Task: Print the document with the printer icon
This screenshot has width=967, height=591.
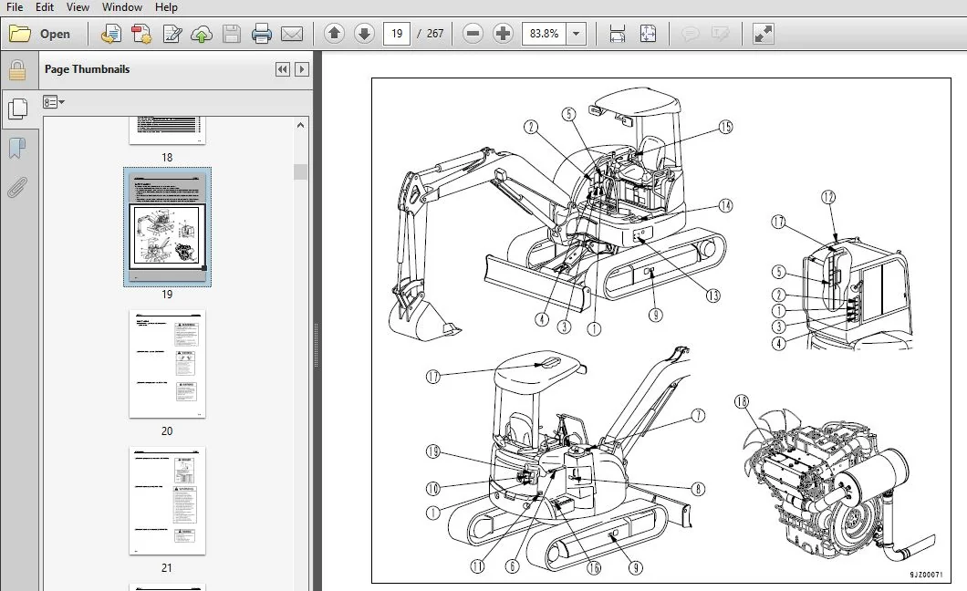Action: [262, 34]
